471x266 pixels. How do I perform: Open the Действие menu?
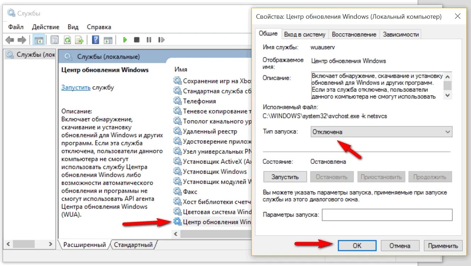(x=45, y=27)
